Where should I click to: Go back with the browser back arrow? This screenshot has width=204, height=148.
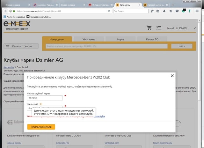[x=5, y=11]
